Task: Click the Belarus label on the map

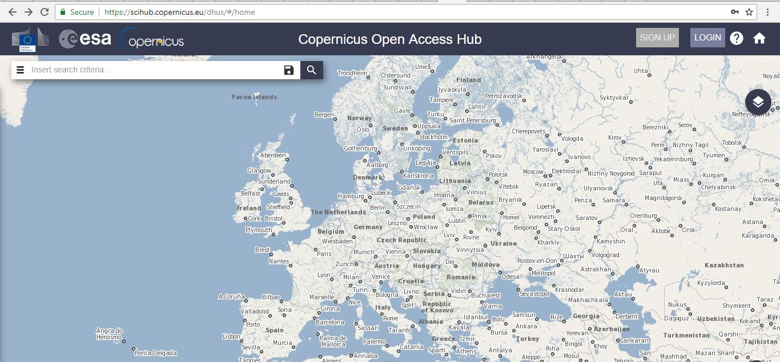Action: pos(480,202)
